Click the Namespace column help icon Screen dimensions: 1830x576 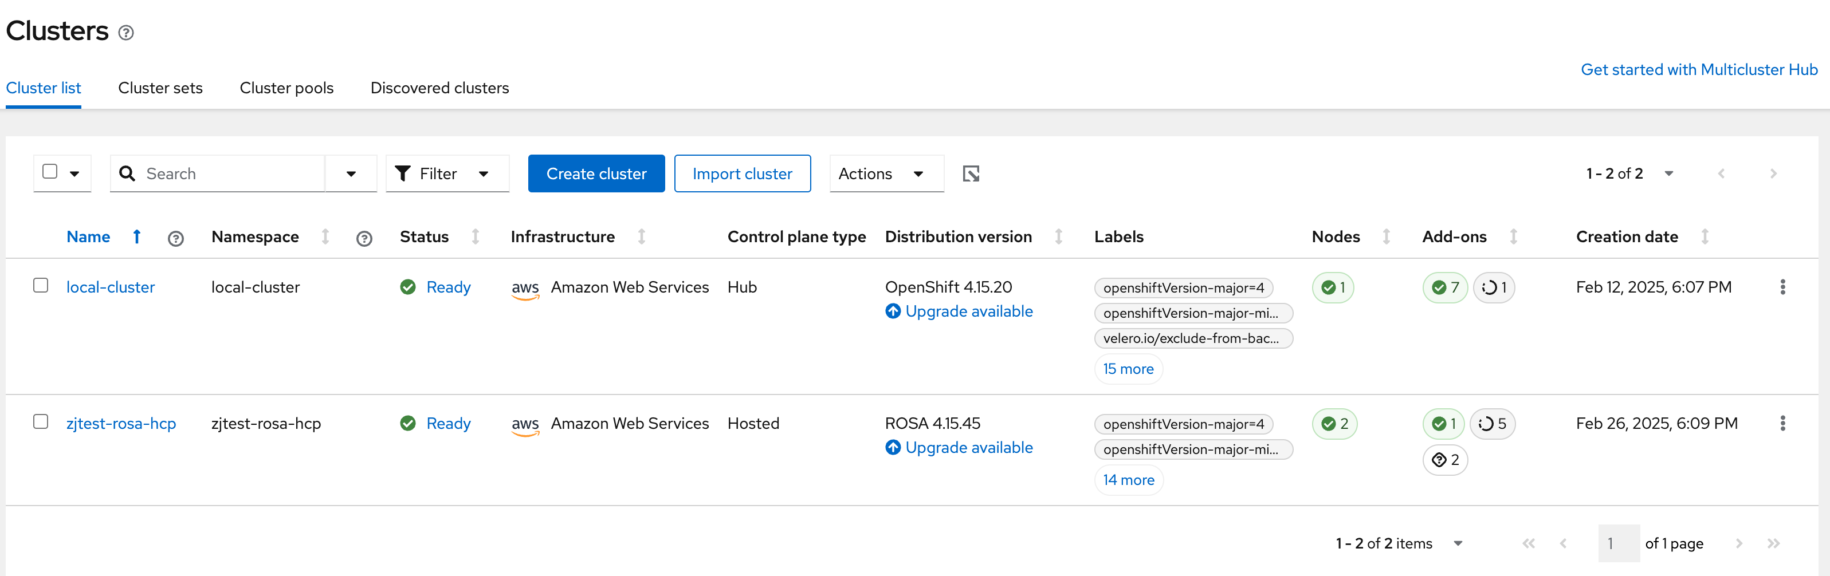tap(364, 239)
